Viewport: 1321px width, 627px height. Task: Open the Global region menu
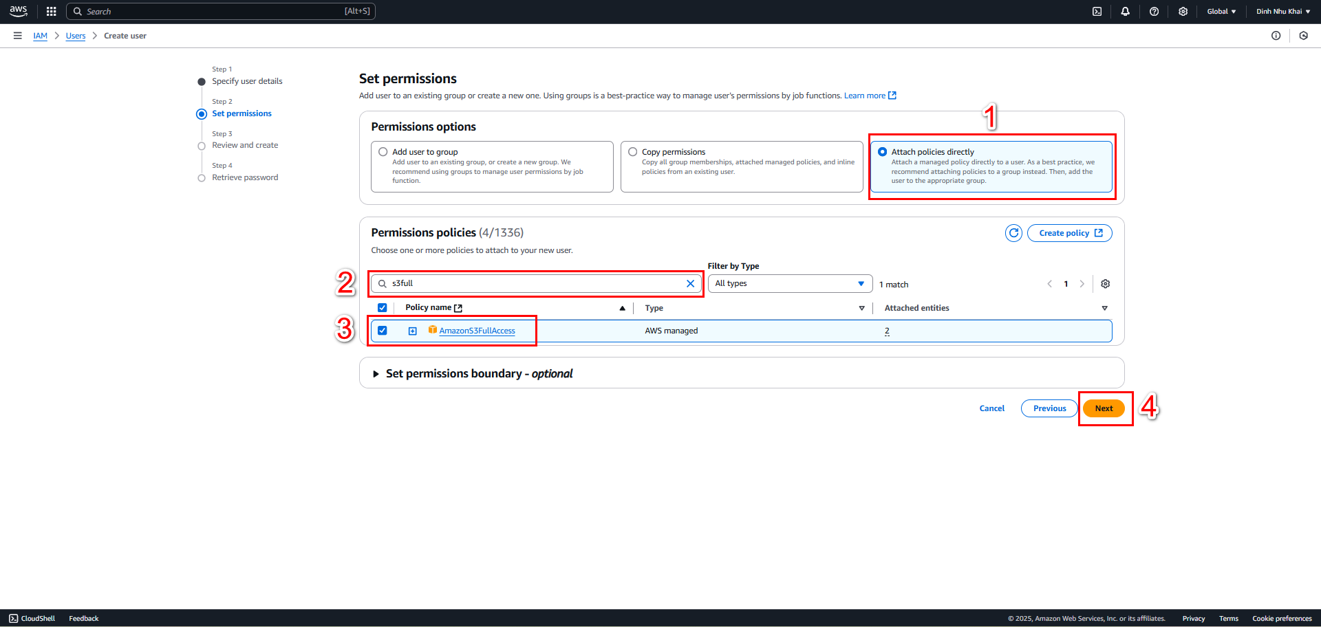1221,12
